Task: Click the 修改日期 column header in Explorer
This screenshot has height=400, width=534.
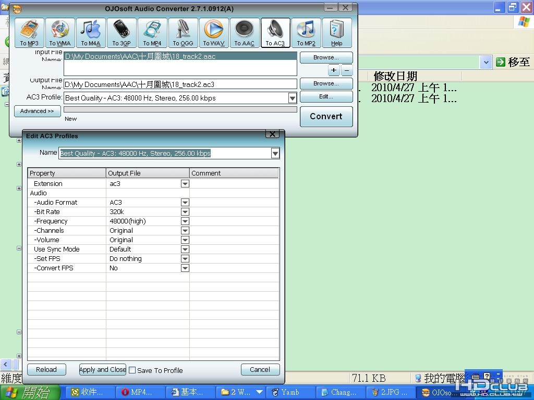Action: coord(415,76)
